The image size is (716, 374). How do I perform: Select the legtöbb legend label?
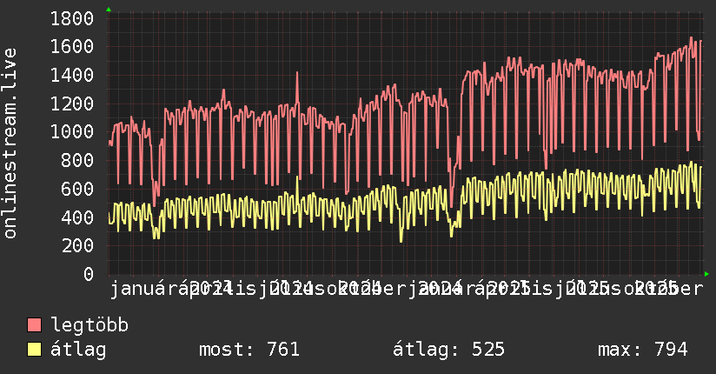pyautogui.click(x=89, y=325)
